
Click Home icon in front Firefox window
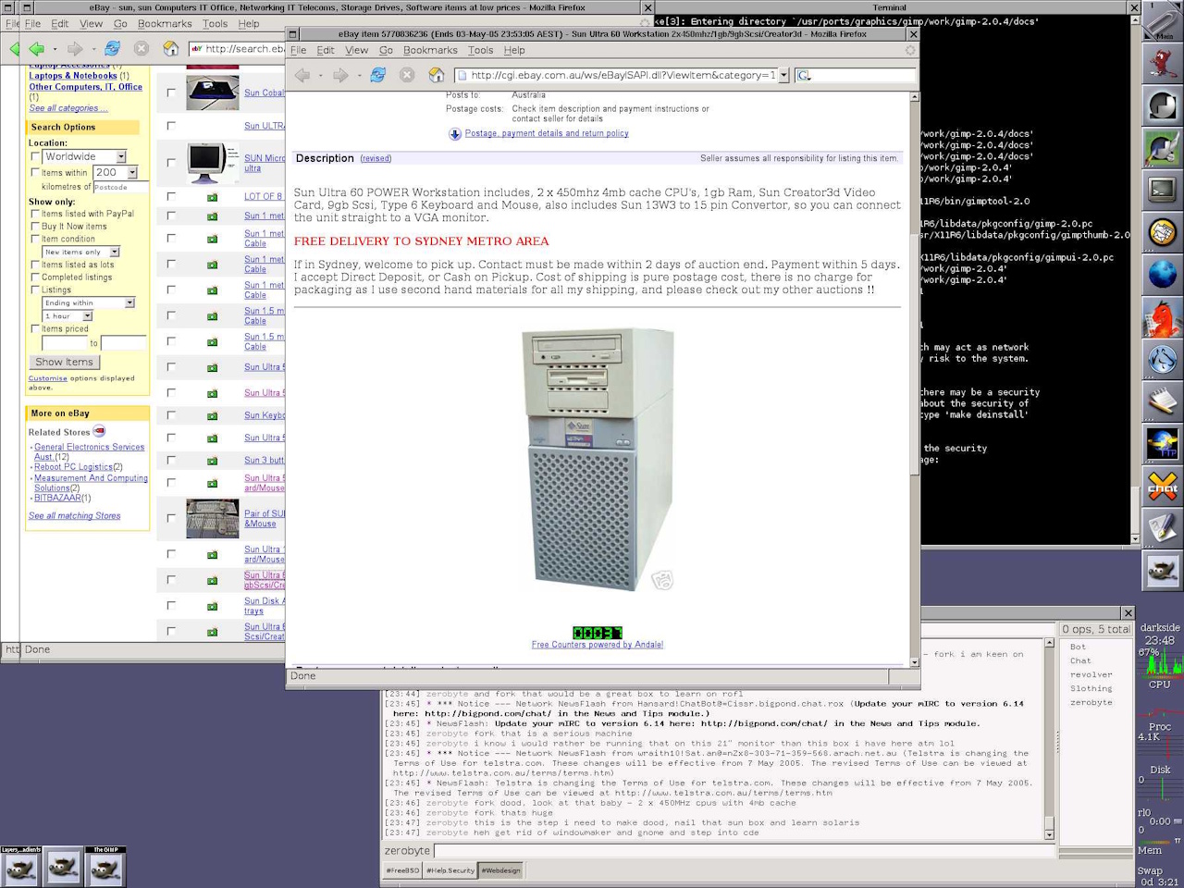click(x=437, y=76)
